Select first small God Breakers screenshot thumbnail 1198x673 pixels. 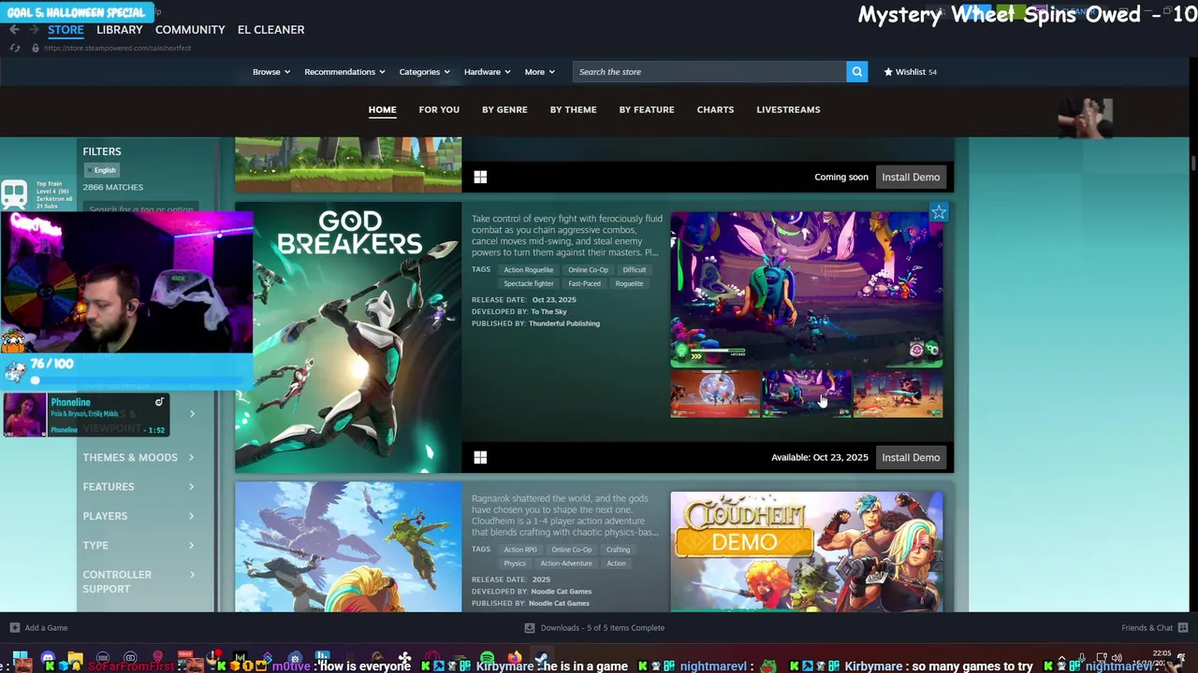pos(715,394)
